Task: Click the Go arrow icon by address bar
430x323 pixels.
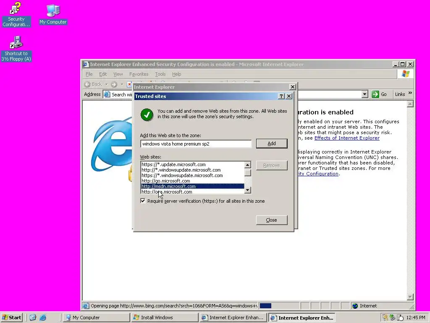Action: [x=375, y=94]
